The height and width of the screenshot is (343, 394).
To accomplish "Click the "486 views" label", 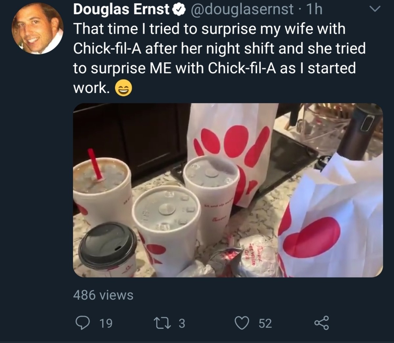I will (x=103, y=295).
